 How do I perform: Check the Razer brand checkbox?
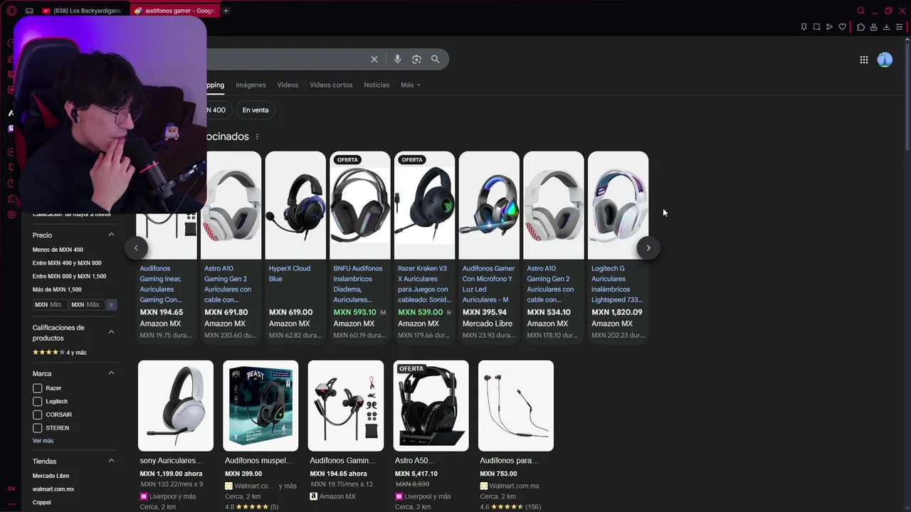click(38, 388)
